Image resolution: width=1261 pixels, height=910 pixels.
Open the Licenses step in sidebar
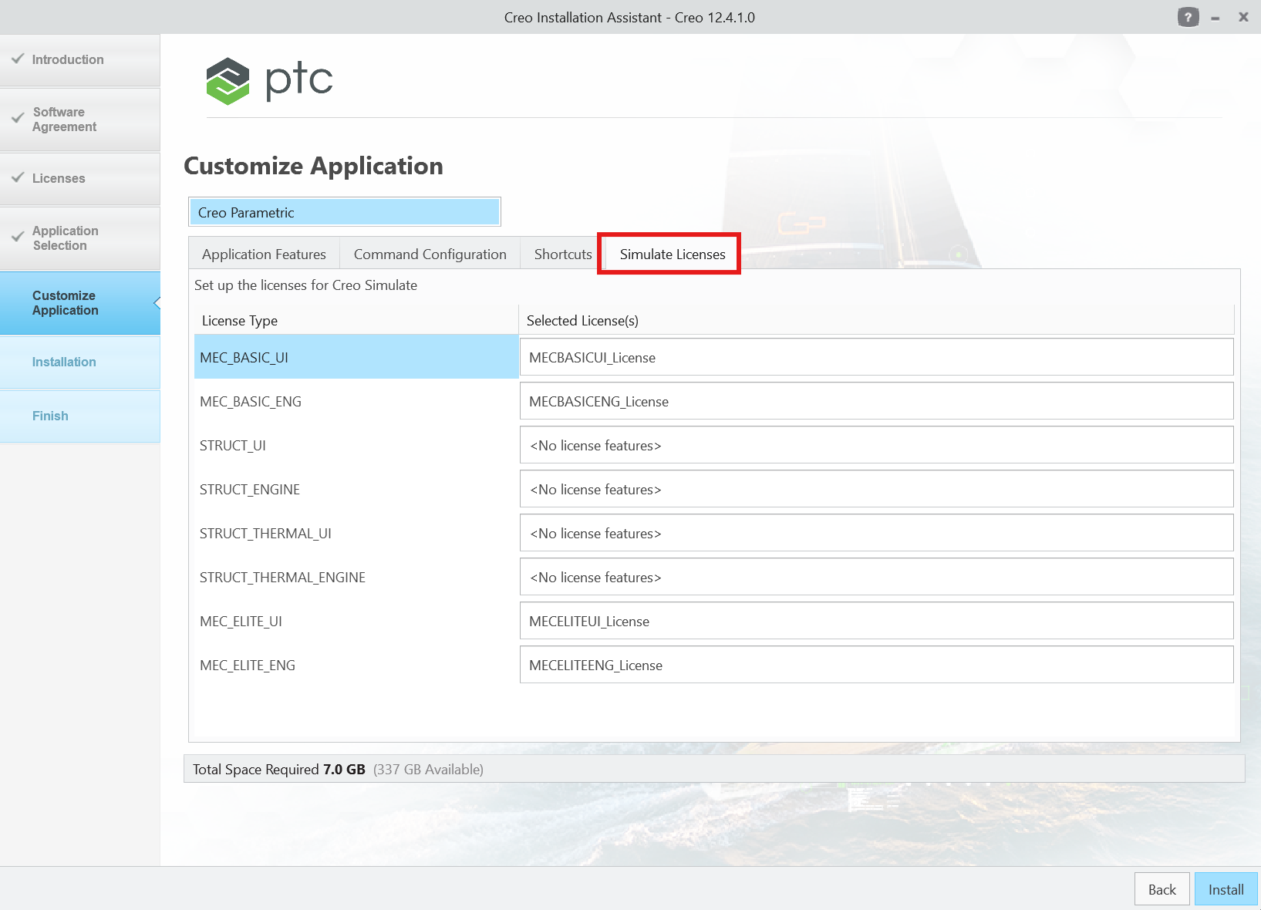click(x=80, y=178)
